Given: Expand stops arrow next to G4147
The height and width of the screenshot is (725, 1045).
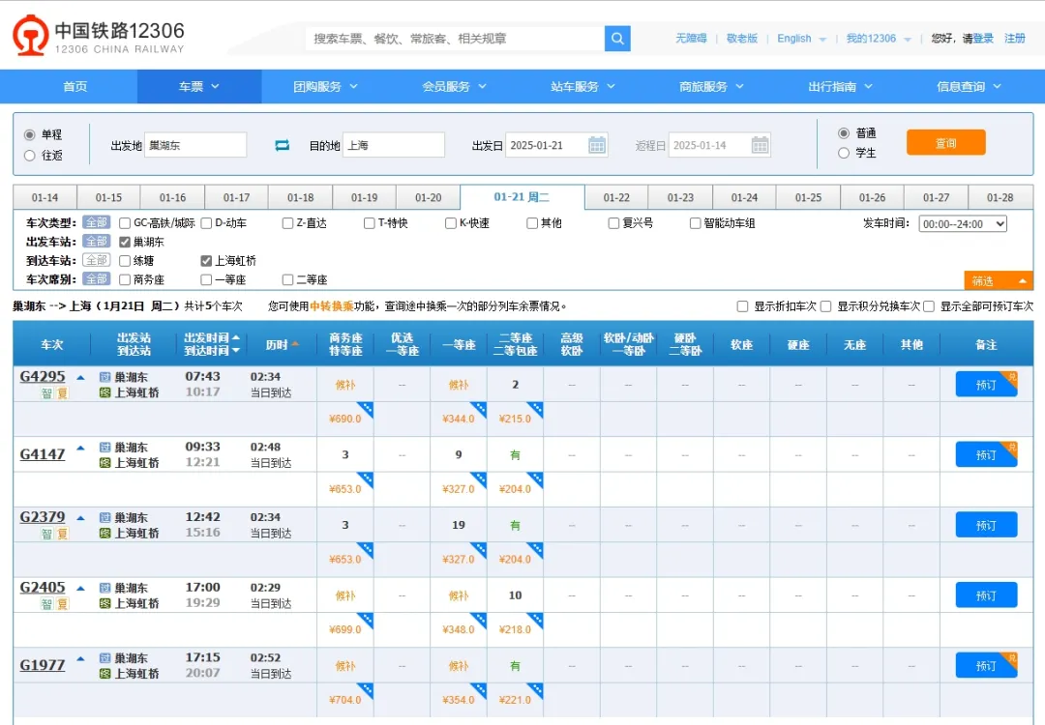Looking at the screenshot, I should 80,448.
